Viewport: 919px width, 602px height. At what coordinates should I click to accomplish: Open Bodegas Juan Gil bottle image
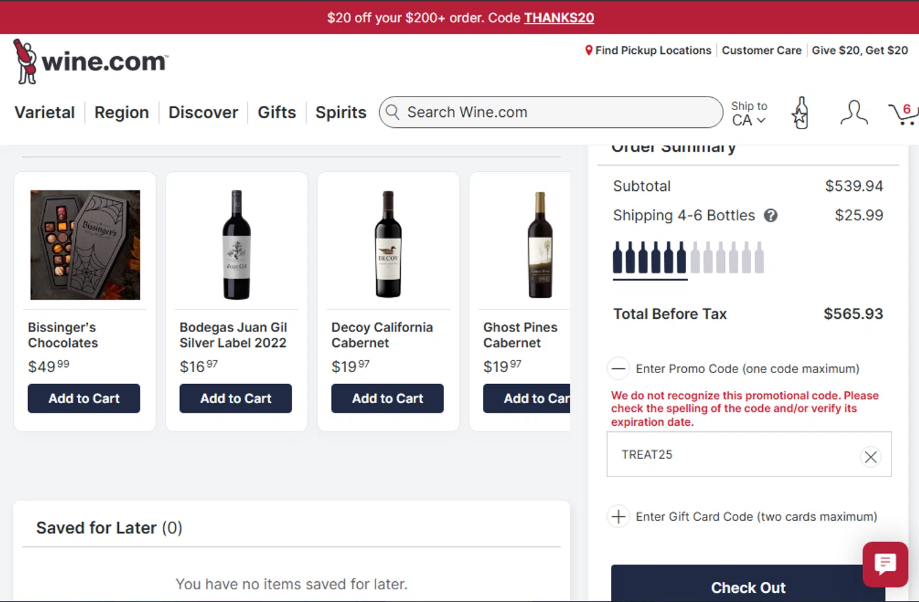pyautogui.click(x=236, y=245)
